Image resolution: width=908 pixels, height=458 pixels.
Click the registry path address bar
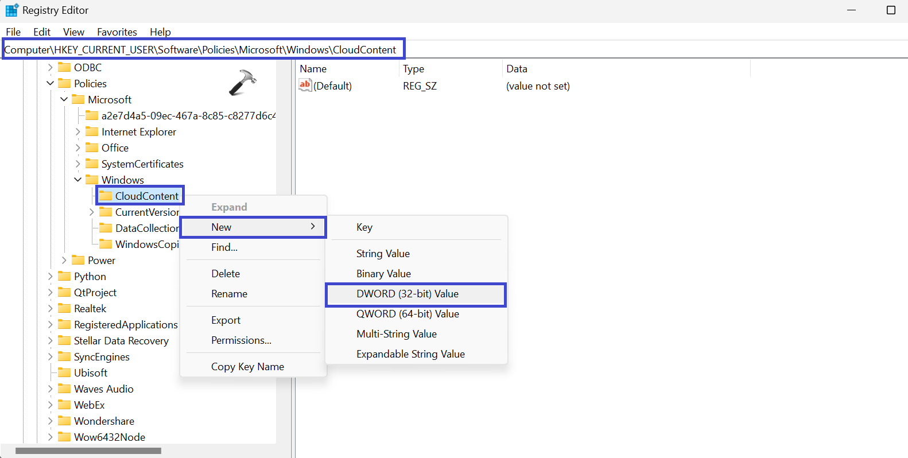click(201, 50)
